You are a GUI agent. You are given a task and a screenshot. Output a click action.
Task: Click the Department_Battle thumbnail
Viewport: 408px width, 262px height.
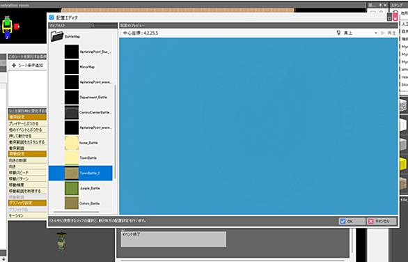coord(72,97)
